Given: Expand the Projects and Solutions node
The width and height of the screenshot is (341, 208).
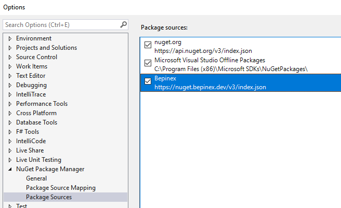Looking at the screenshot, I should [10, 48].
